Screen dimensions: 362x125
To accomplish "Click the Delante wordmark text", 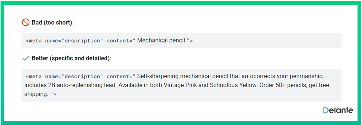I will click(x=341, y=110).
